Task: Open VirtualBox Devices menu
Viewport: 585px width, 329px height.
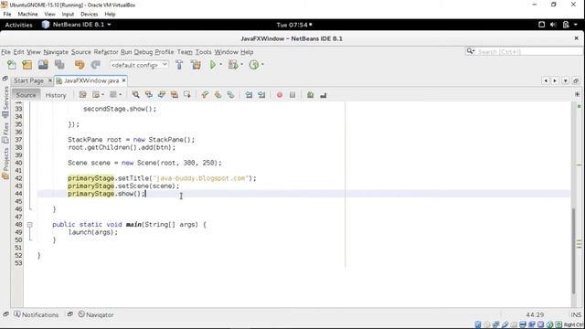Action: 90,15
